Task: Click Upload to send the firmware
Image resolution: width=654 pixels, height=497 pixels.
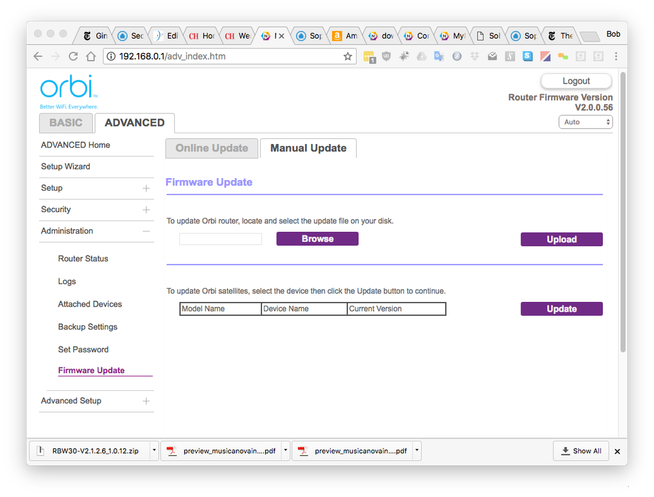Action: pyautogui.click(x=562, y=239)
